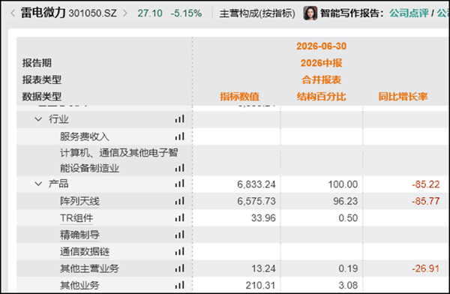This screenshot has height=294, width=450.
Task: Collapse the 产品 category chevron
Action: [38, 184]
